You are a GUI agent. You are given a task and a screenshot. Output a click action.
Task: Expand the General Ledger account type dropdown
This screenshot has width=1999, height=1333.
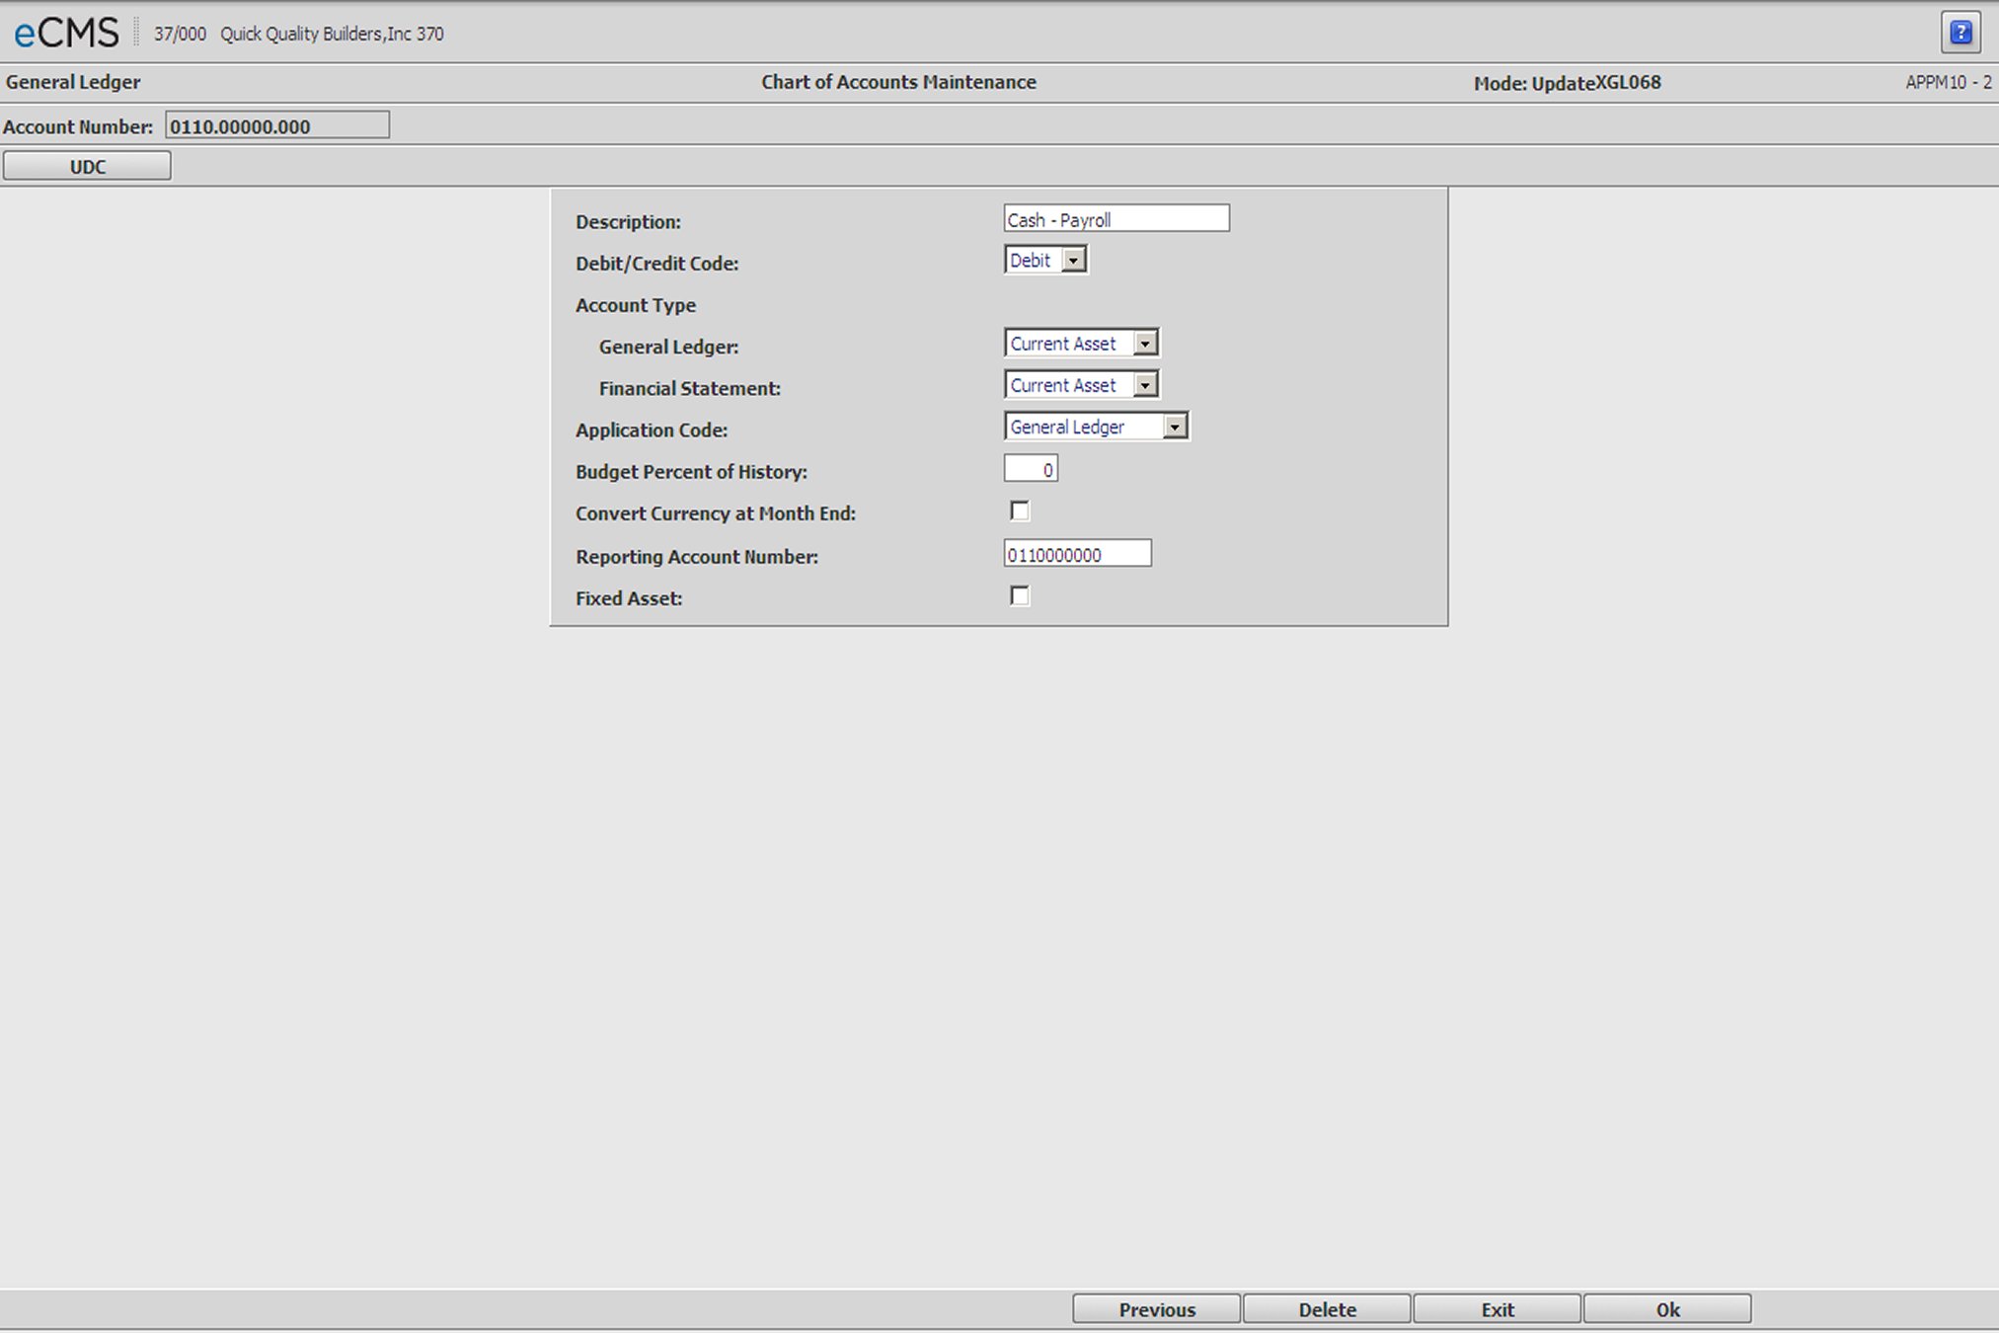click(1145, 344)
